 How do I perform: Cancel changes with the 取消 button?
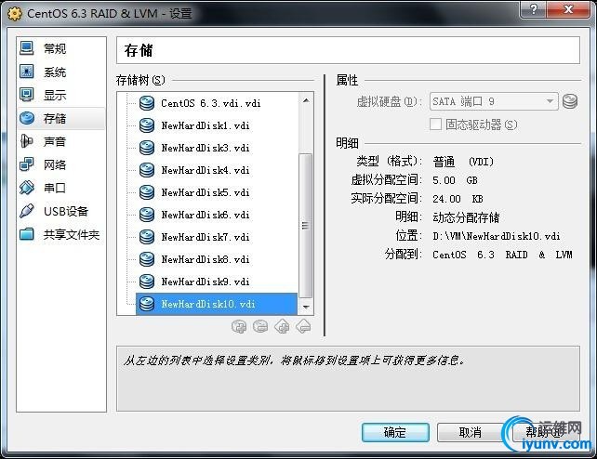pyautogui.click(x=471, y=432)
